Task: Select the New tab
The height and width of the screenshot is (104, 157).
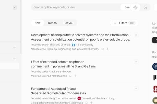Action: point(38,23)
